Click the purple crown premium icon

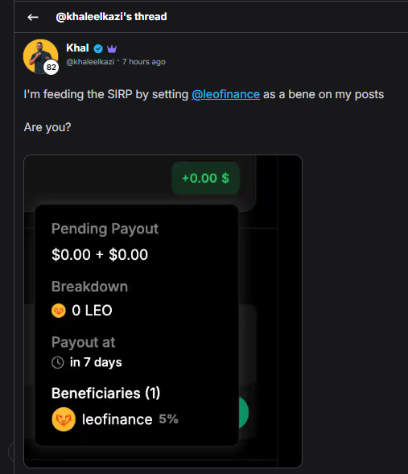tap(112, 48)
